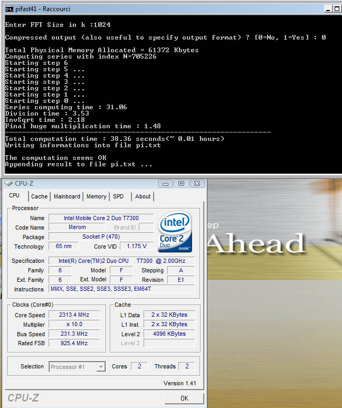This screenshot has width=342, height=408.
Task: Click the Core VID value 1.175 V
Action: pyautogui.click(x=137, y=246)
